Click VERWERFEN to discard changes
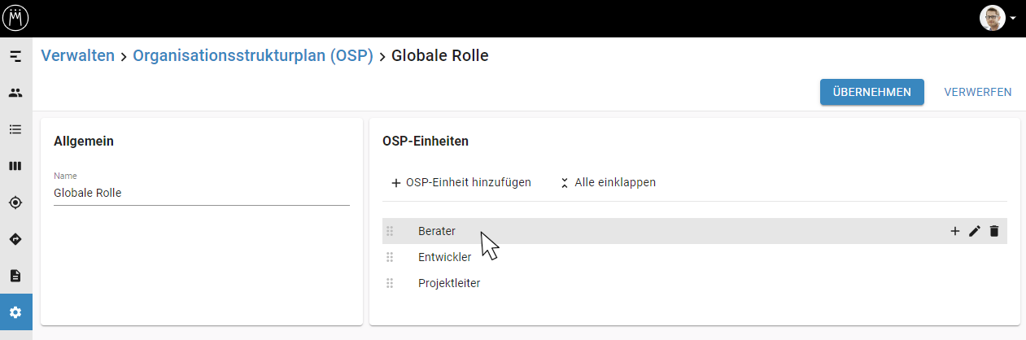Viewport: 1026px width, 340px height. [978, 92]
